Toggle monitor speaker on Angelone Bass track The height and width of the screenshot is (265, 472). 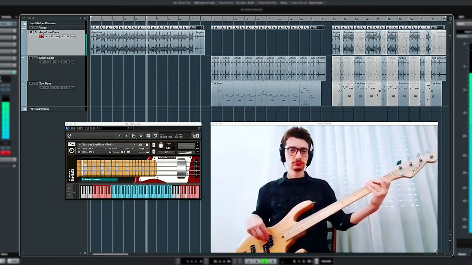click(x=46, y=36)
